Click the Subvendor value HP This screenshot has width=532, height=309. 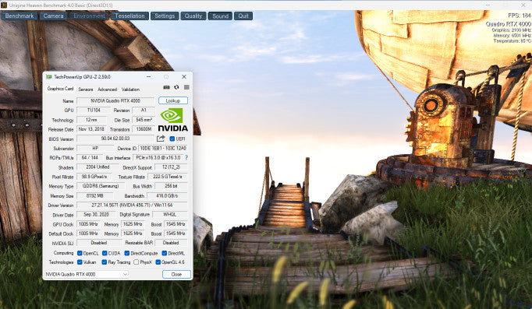(x=95, y=148)
